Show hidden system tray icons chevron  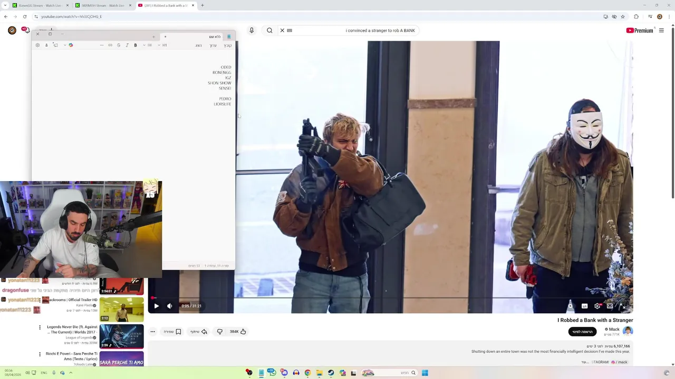pos(71,373)
